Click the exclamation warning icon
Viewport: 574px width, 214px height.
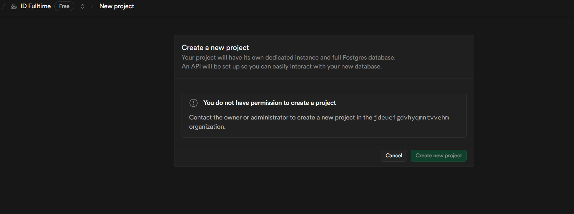click(193, 103)
